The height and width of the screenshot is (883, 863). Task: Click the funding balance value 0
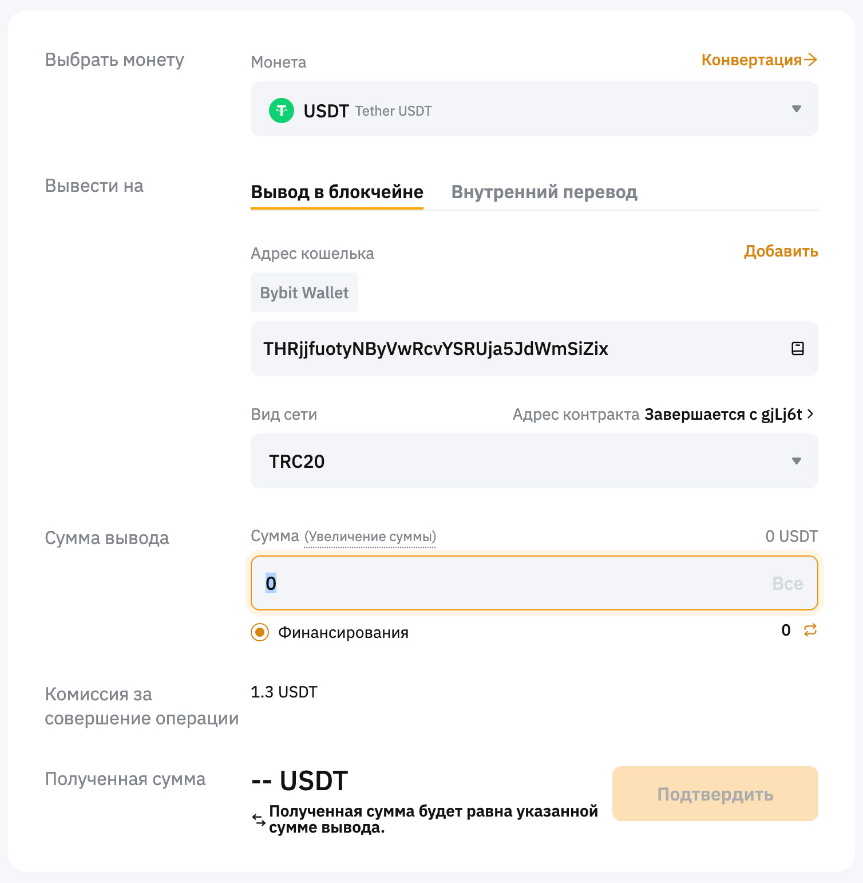(x=786, y=630)
